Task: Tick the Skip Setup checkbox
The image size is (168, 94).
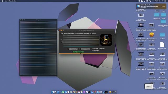Action: 92,51
